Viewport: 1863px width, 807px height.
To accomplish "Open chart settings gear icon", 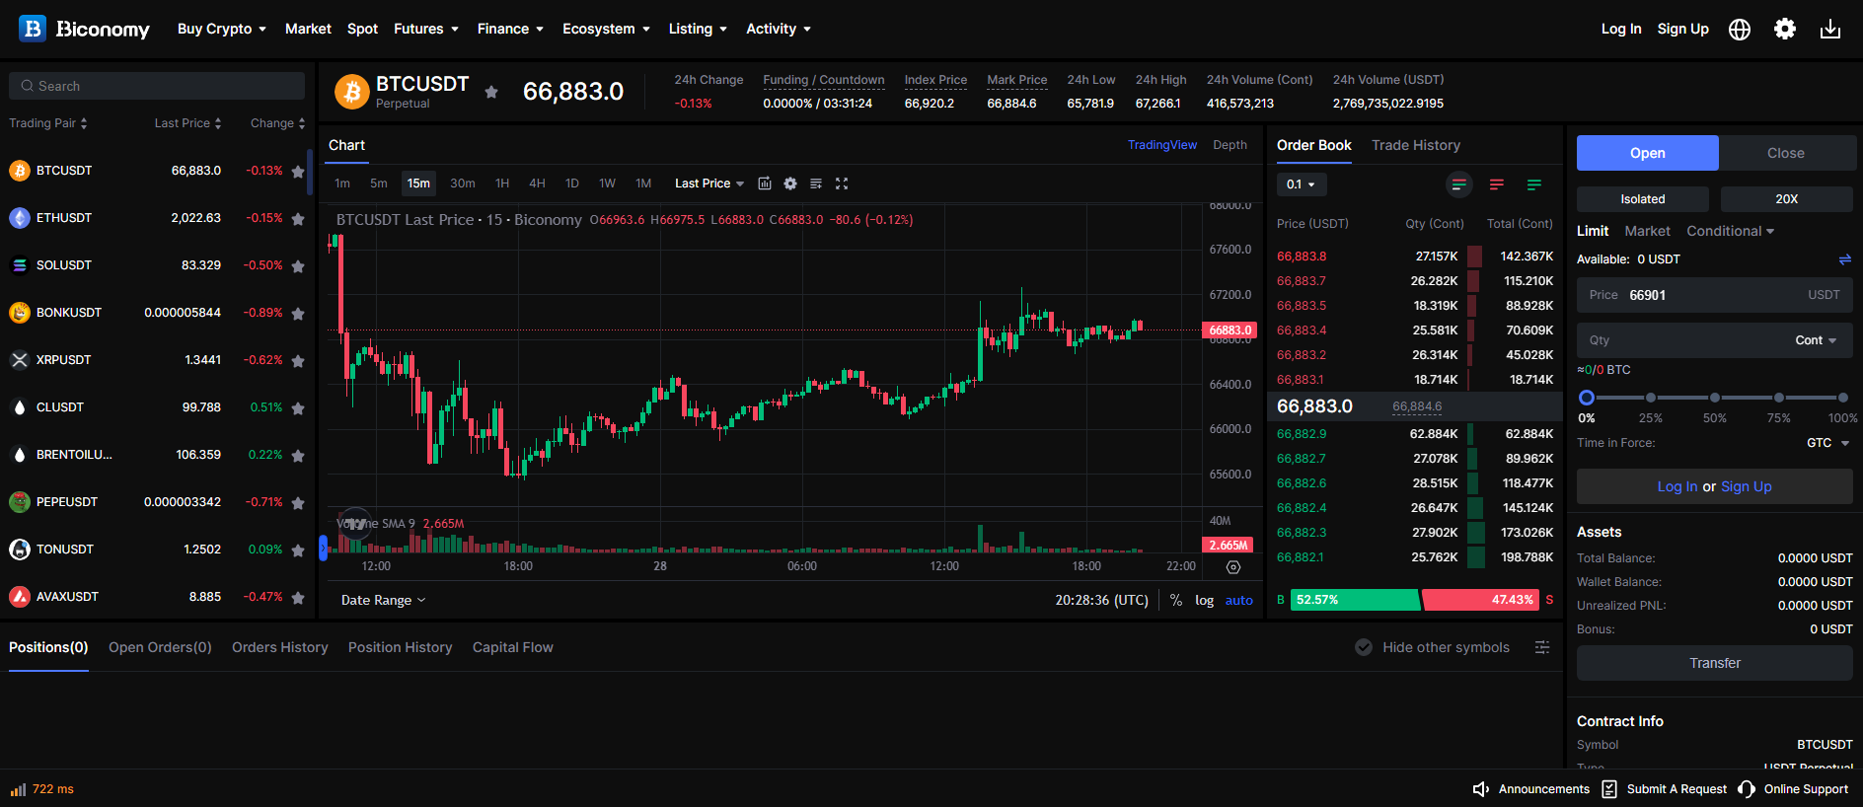I will [790, 183].
